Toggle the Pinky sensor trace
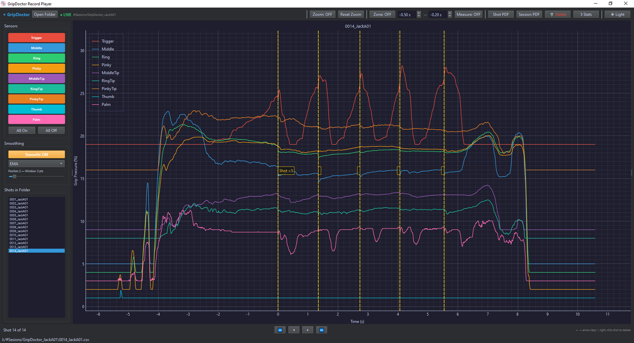 36,68
